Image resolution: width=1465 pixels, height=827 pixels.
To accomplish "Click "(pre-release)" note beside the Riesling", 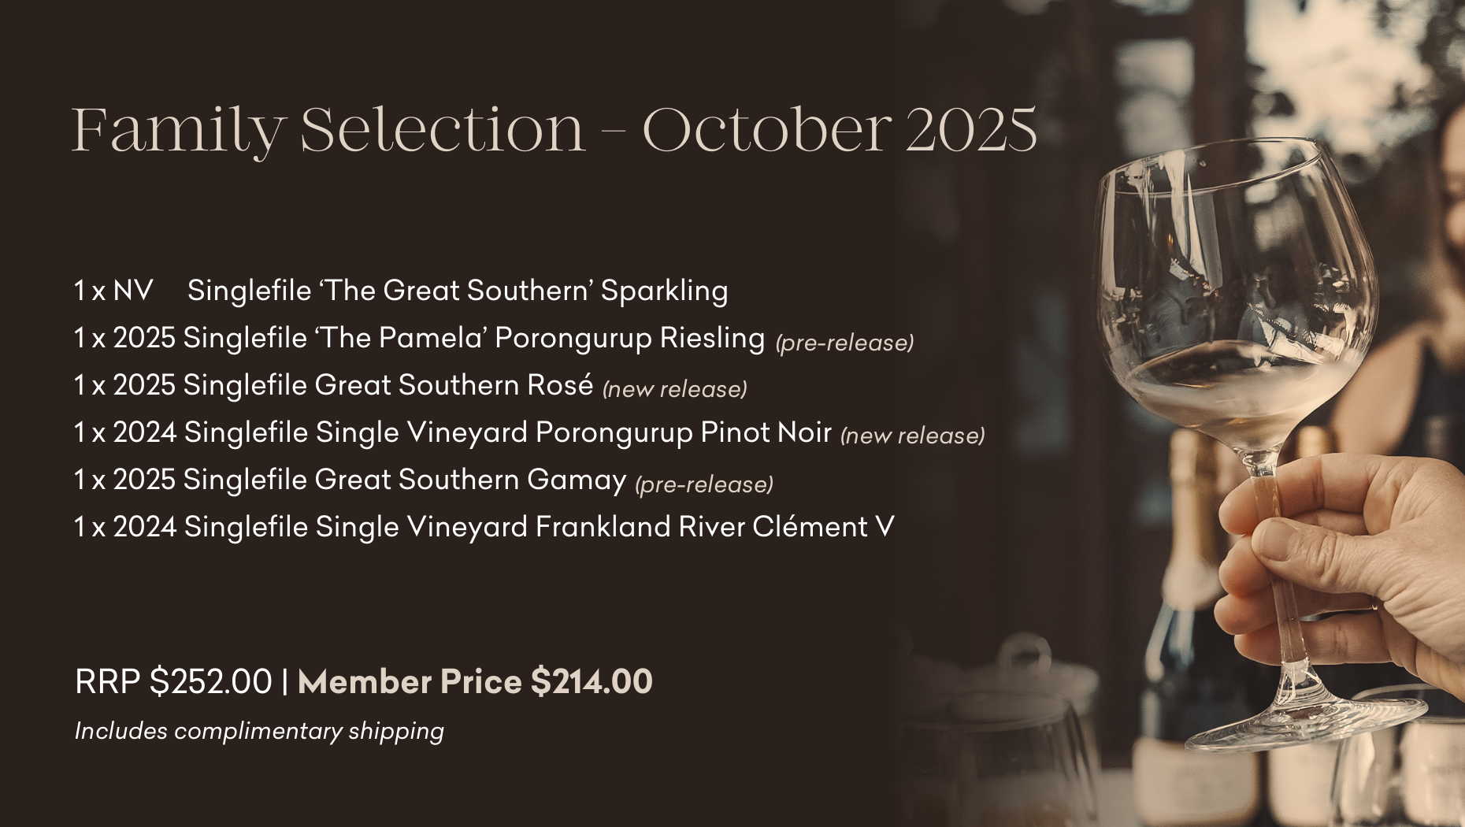I will [x=844, y=343].
